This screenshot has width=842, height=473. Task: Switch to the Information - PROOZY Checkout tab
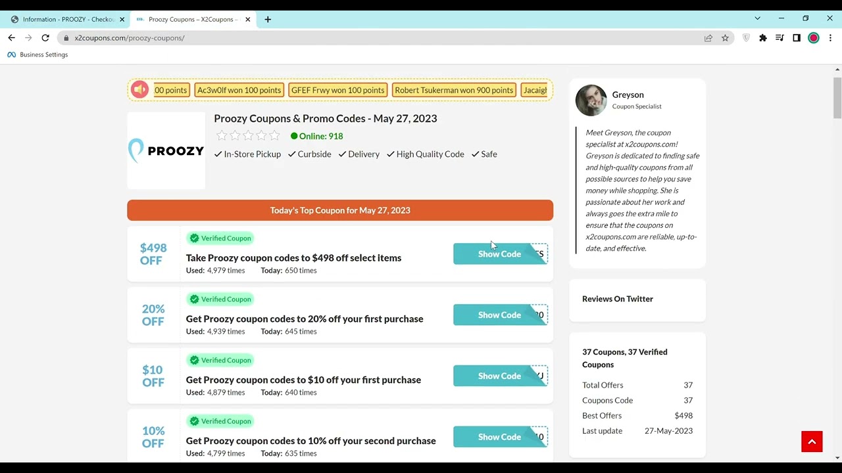(66, 19)
